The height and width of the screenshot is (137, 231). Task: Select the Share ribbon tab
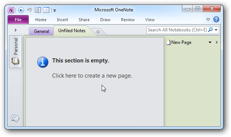coord(84,20)
